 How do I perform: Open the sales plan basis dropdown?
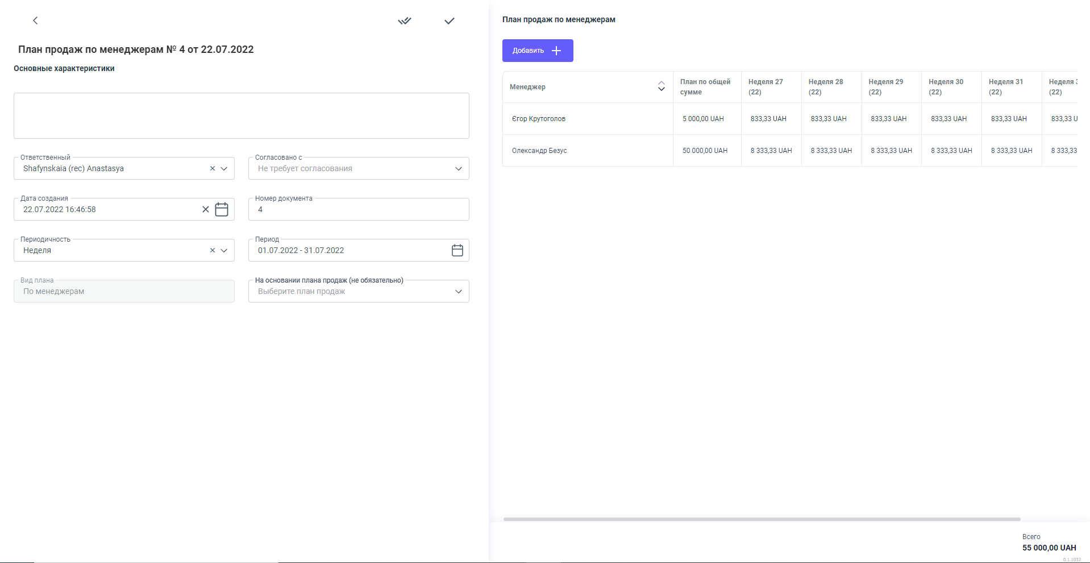[x=458, y=291]
